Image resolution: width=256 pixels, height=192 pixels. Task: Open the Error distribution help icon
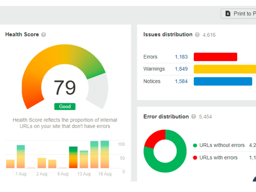pyautogui.click(x=194, y=116)
